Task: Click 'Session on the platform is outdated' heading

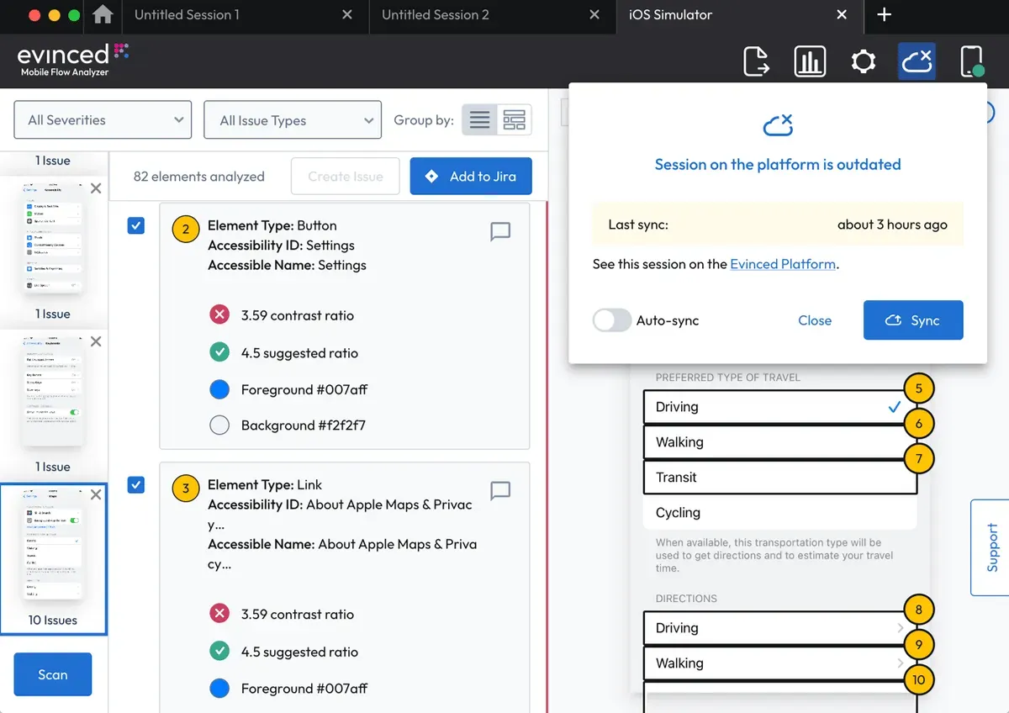Action: pos(778,165)
